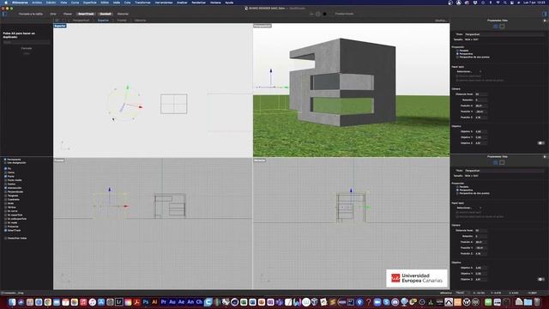Switch to the Frontal viewport tab
Viewport: 549px width, 309px height.
point(122,21)
